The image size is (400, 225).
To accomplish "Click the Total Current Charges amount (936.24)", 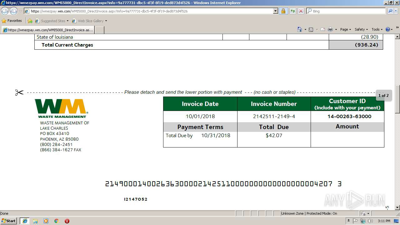I will tap(367, 45).
